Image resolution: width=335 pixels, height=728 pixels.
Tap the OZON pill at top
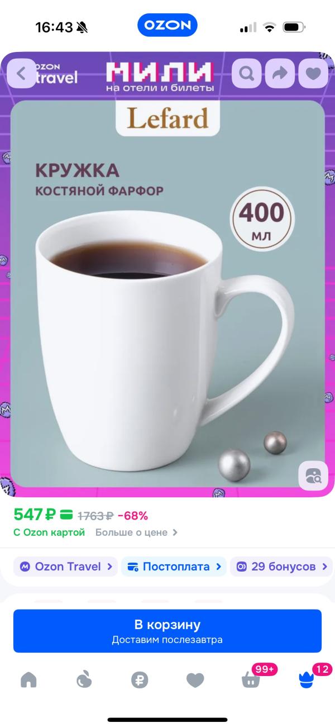point(167,25)
